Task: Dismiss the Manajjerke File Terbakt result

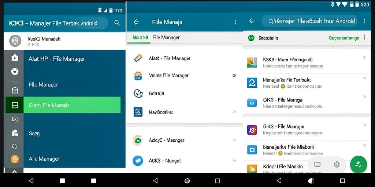Action: point(364,78)
